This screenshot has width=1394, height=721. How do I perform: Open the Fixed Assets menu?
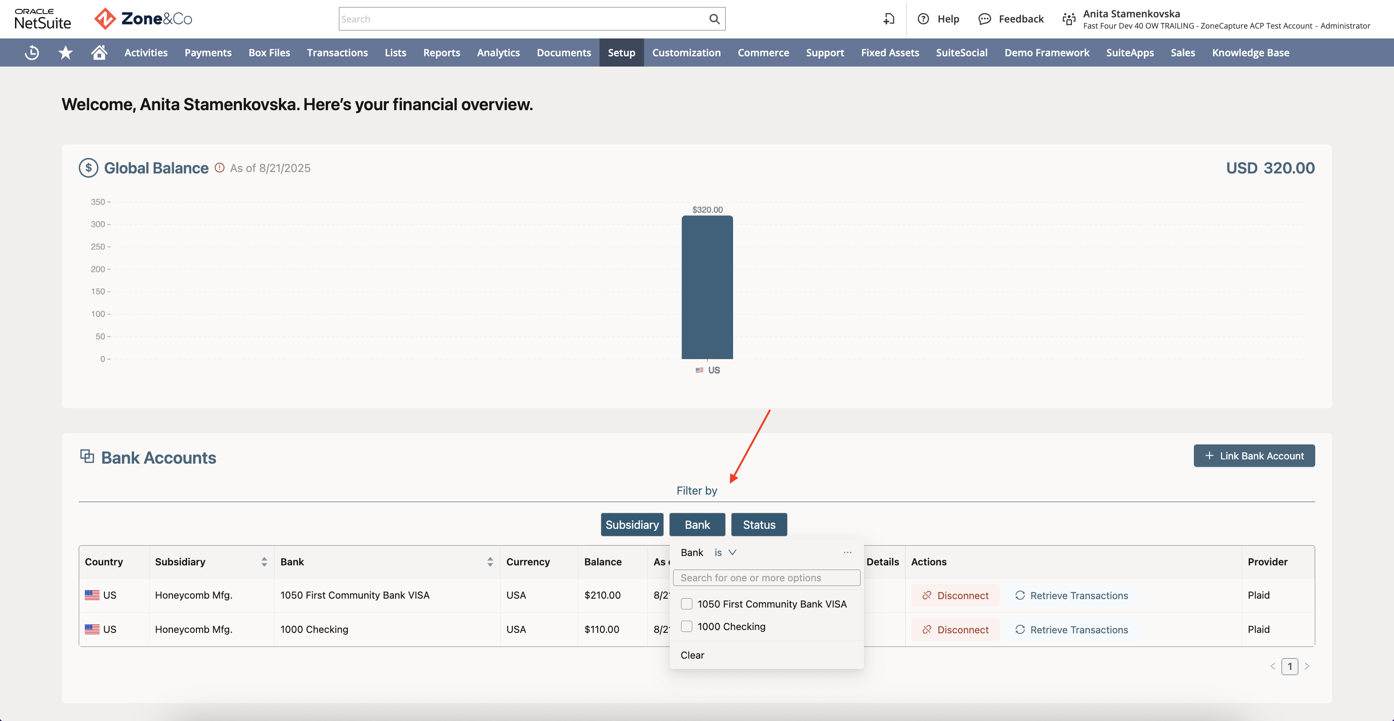pyautogui.click(x=890, y=53)
